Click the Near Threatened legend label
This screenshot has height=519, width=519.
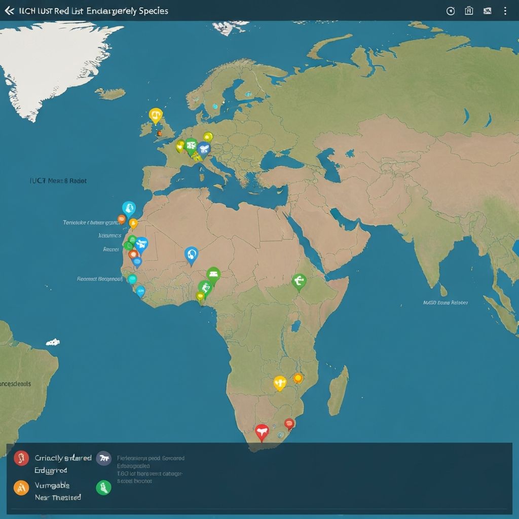pyautogui.click(x=58, y=497)
